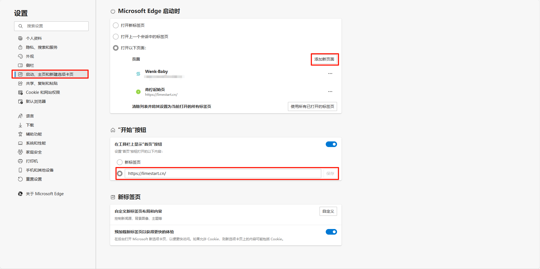Click the 青柠起始页 page title
This screenshot has width=540, height=269.
point(155,90)
